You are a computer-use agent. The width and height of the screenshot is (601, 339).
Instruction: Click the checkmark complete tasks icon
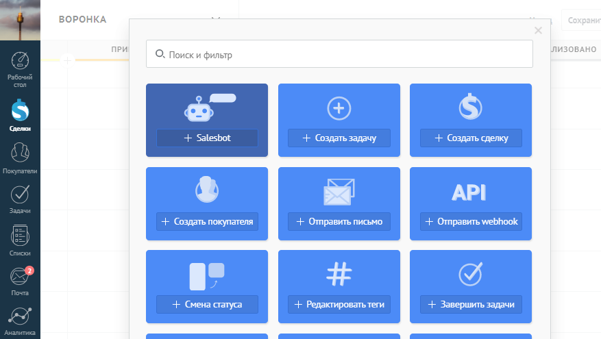(x=471, y=274)
